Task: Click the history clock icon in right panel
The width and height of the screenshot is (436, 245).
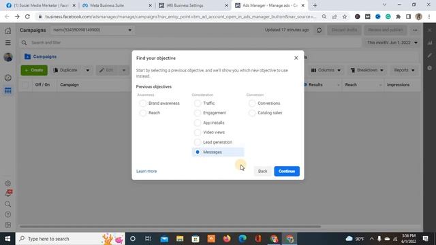Action: (x=430, y=68)
